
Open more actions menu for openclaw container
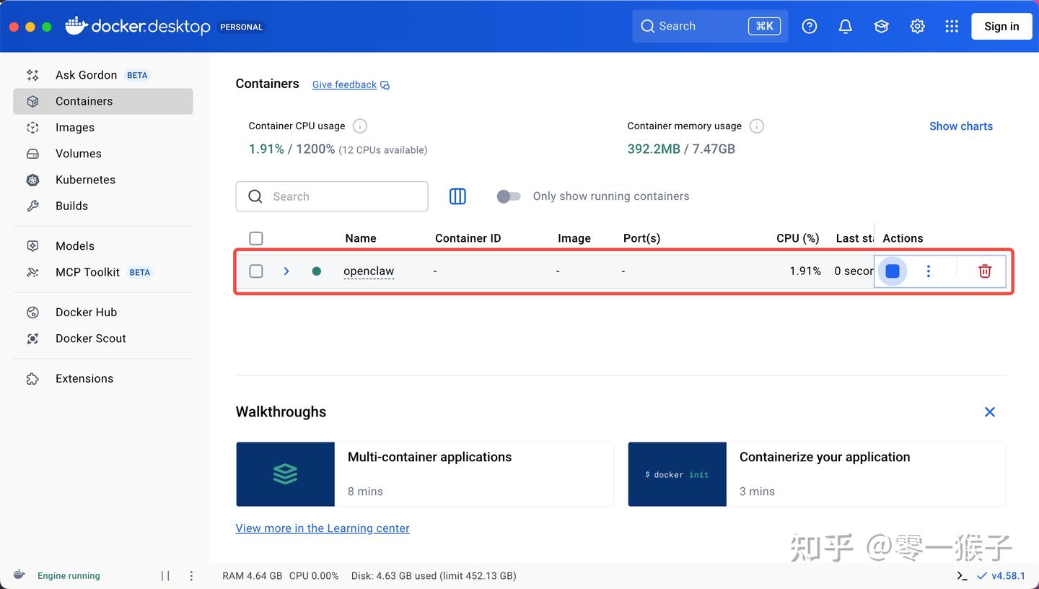[929, 271]
